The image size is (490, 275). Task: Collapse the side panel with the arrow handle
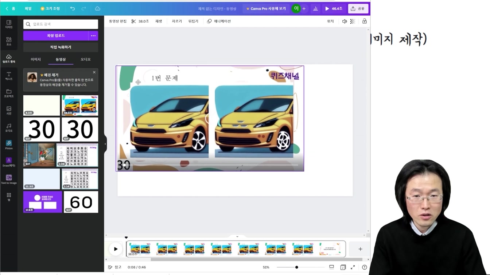point(105,144)
